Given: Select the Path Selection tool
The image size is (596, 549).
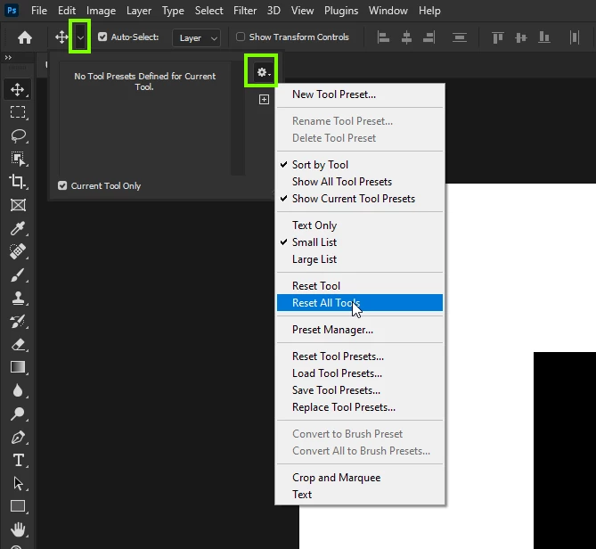Looking at the screenshot, I should 18,483.
